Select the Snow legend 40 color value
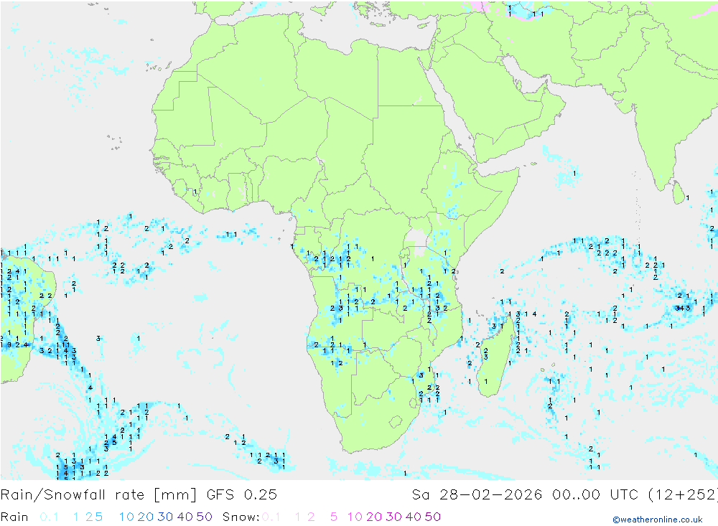This screenshot has height=526, width=718. 413,517
